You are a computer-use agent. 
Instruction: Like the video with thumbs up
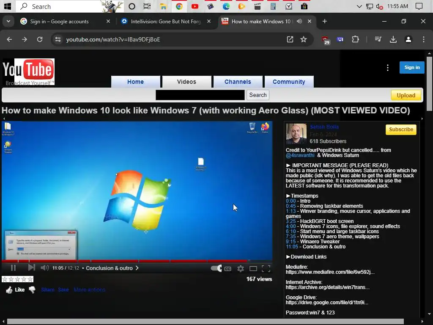pyautogui.click(x=15, y=289)
